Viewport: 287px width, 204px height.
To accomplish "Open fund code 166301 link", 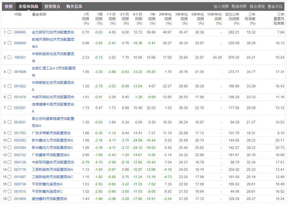I will [x=20, y=57].
